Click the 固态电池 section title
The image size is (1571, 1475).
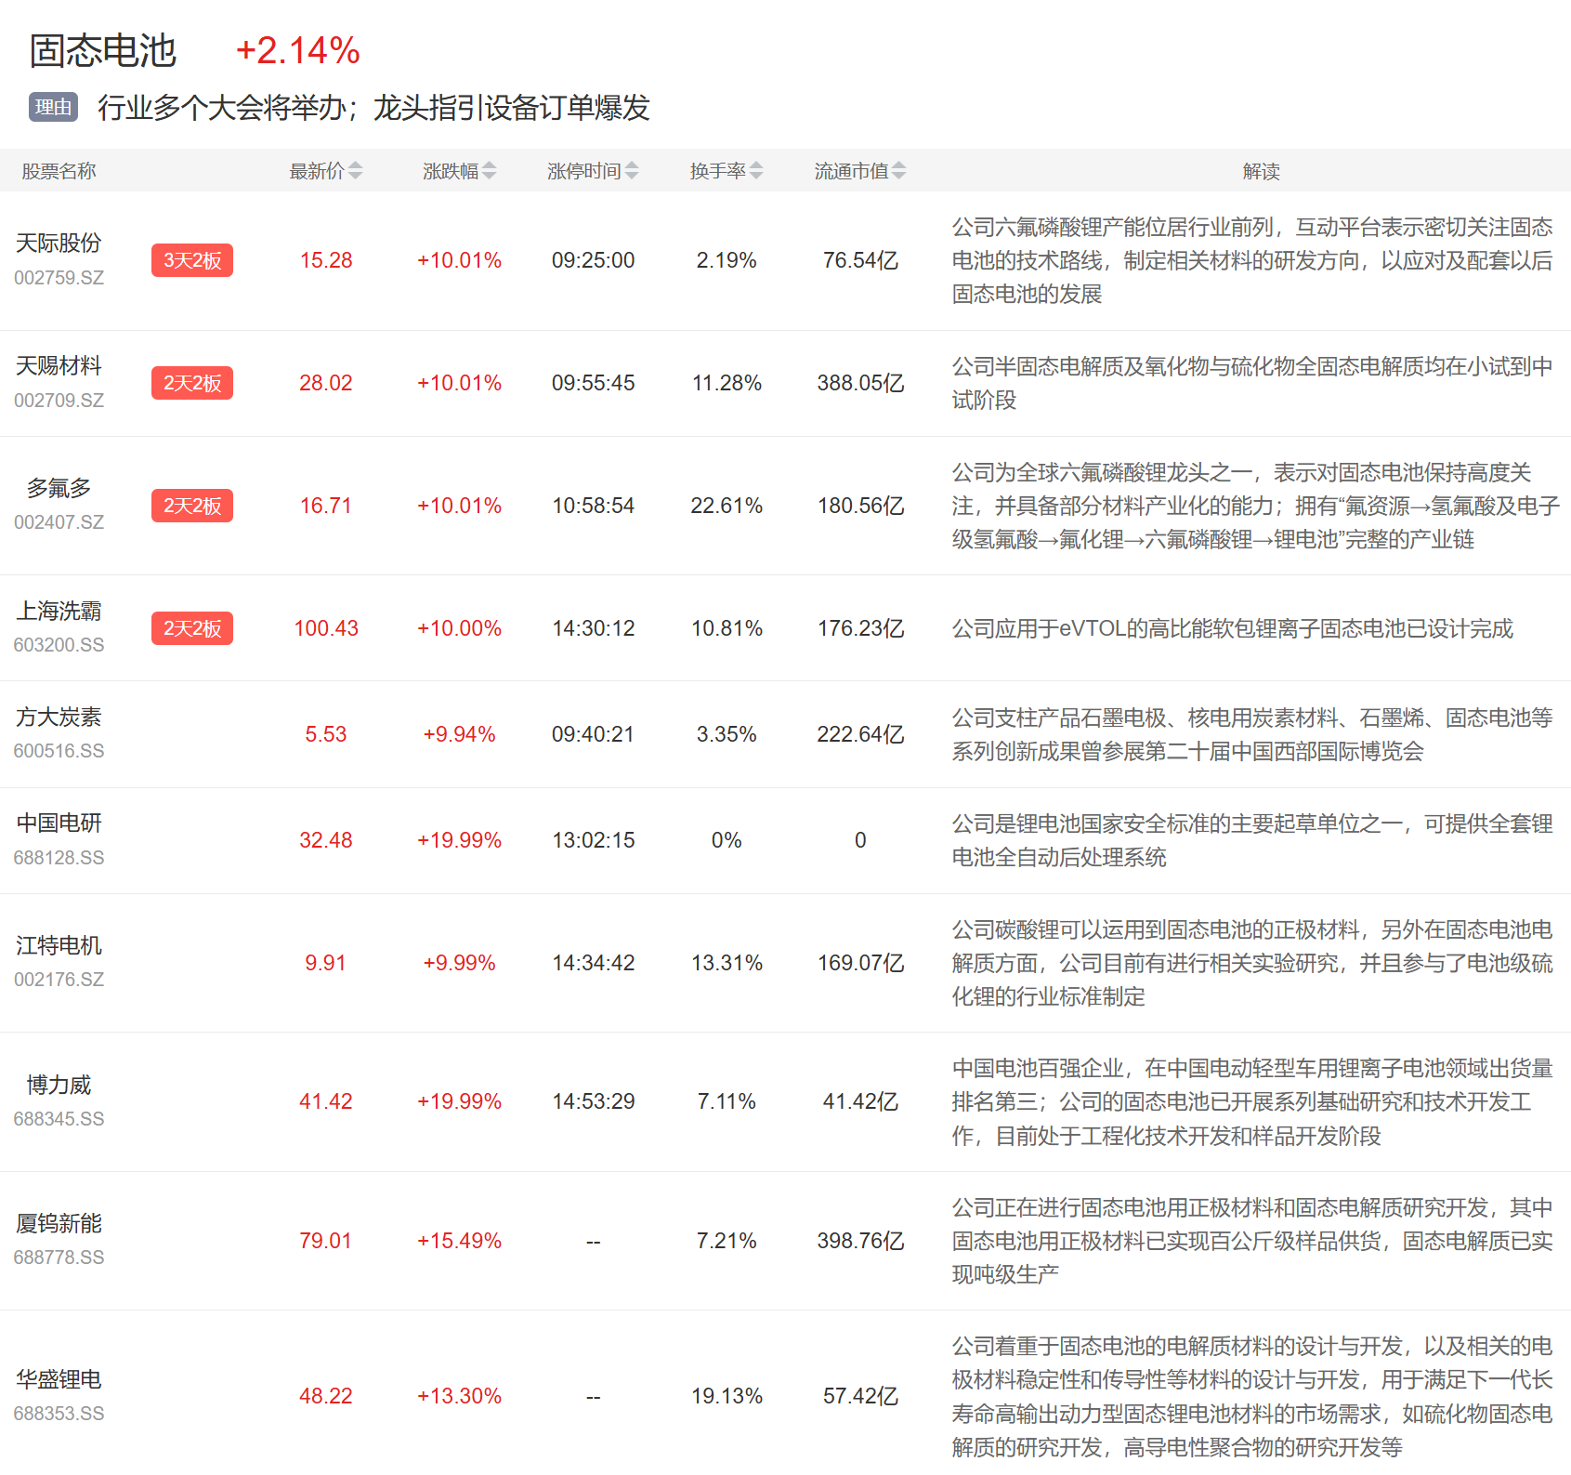pos(102,50)
